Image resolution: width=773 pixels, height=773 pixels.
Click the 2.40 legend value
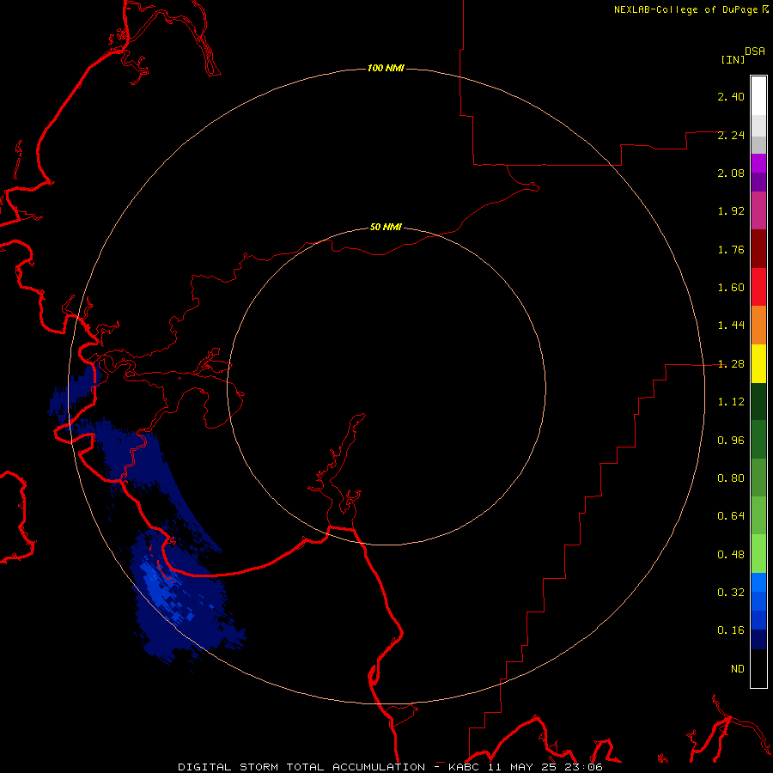(x=731, y=96)
